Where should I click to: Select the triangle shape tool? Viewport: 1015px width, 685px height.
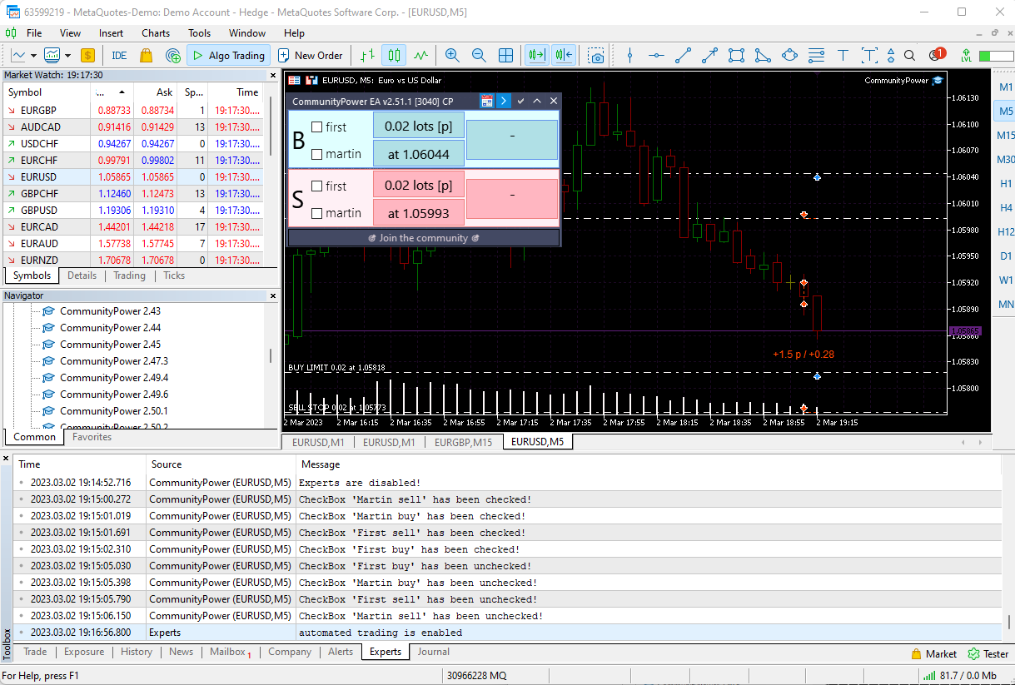click(763, 56)
